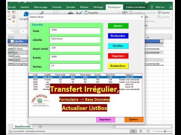Viewport: 181px width, 135px height.
Task: Open the Données ribbon tab
Action: 71,7
